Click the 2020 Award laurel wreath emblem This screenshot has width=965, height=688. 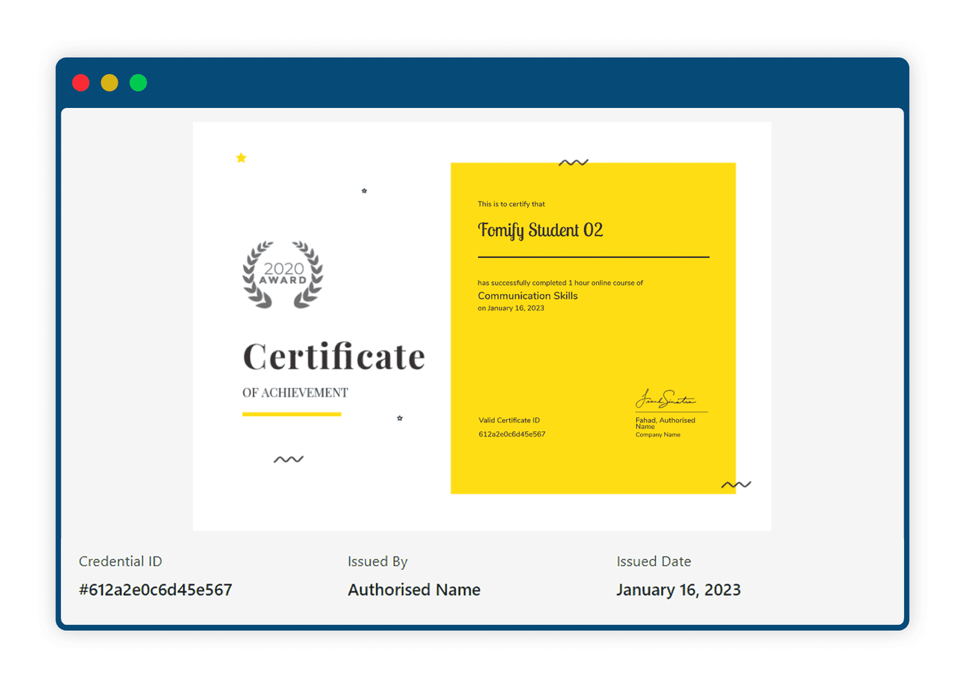pyautogui.click(x=283, y=275)
